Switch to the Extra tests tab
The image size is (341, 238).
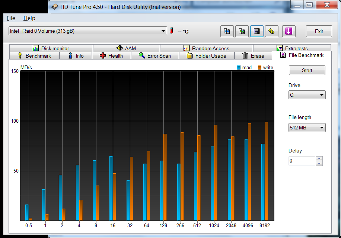pyautogui.click(x=292, y=48)
